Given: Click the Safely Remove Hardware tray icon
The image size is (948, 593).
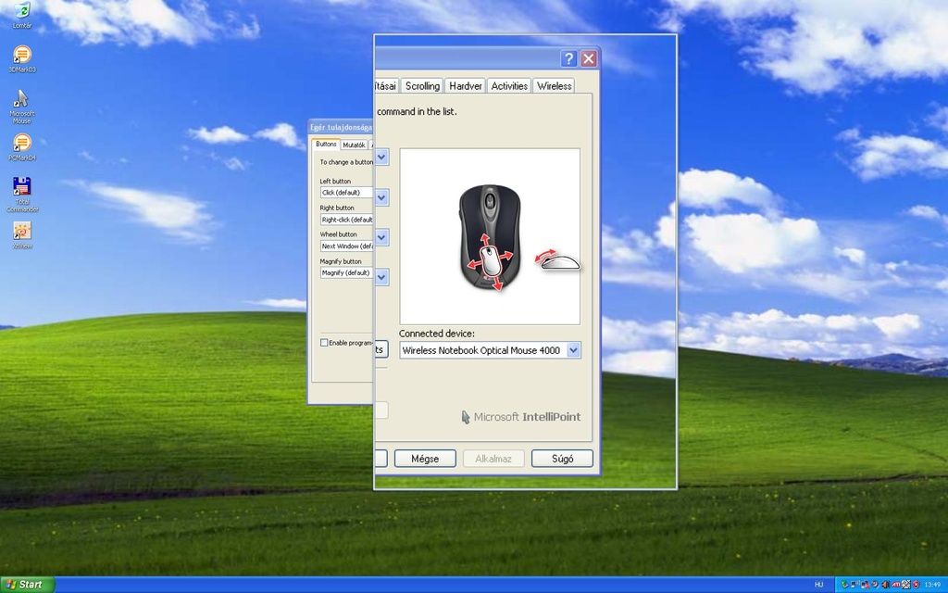Looking at the screenshot, I should pos(844,585).
